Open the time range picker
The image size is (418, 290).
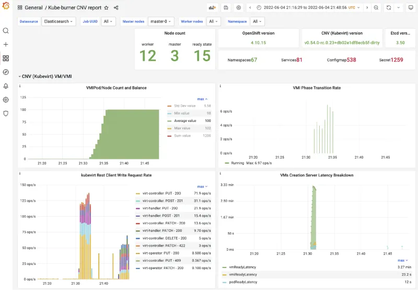(309, 8)
